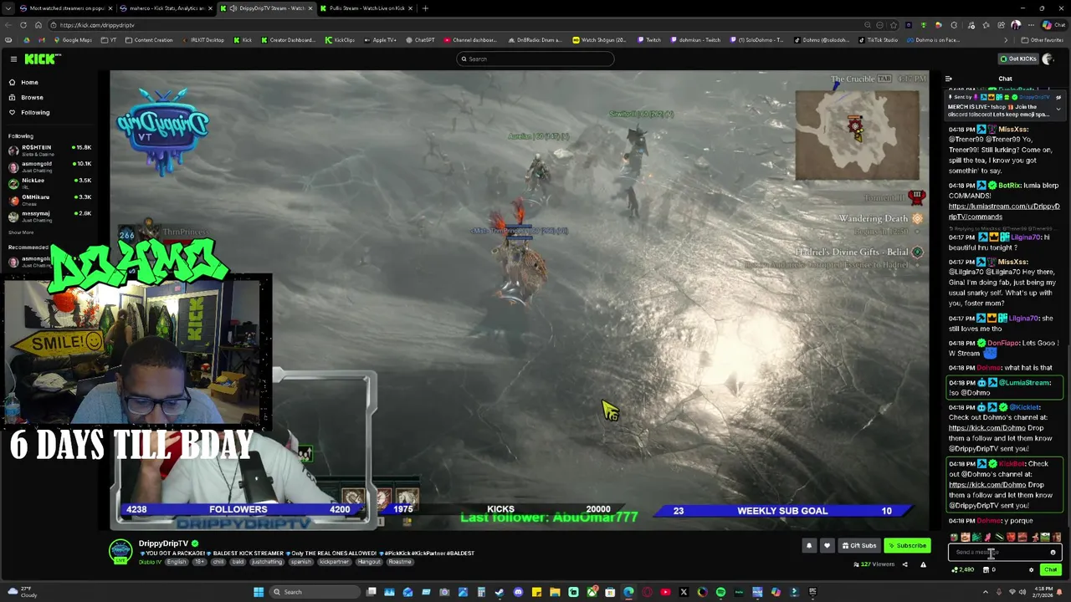Open NickLee's channel in the Following list
The image size is (1071, 602).
tap(50, 182)
